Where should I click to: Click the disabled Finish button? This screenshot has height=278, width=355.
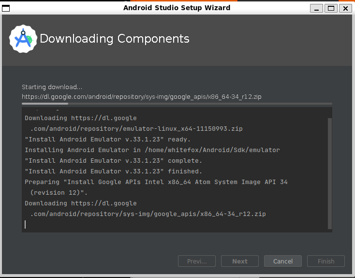tap(326, 261)
